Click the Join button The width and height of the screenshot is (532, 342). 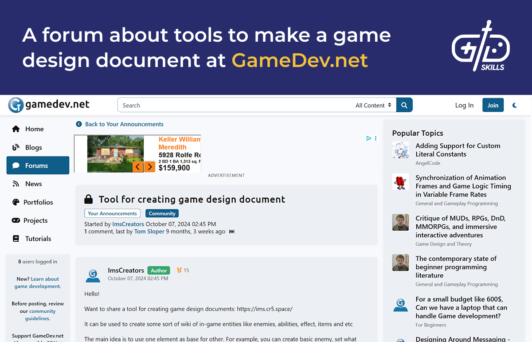(493, 105)
